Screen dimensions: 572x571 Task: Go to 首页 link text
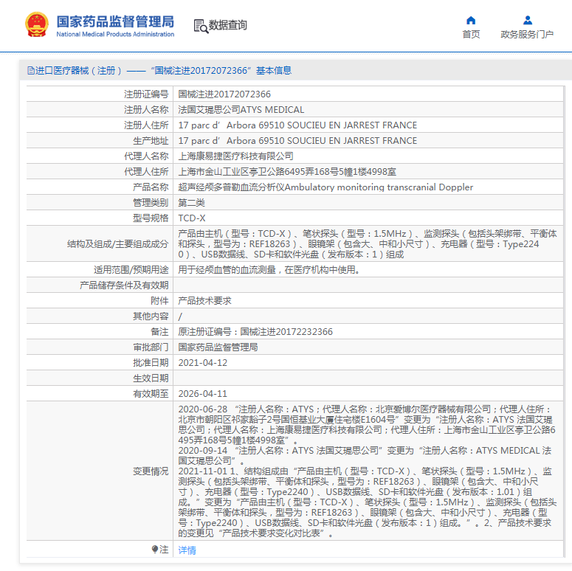(x=471, y=34)
